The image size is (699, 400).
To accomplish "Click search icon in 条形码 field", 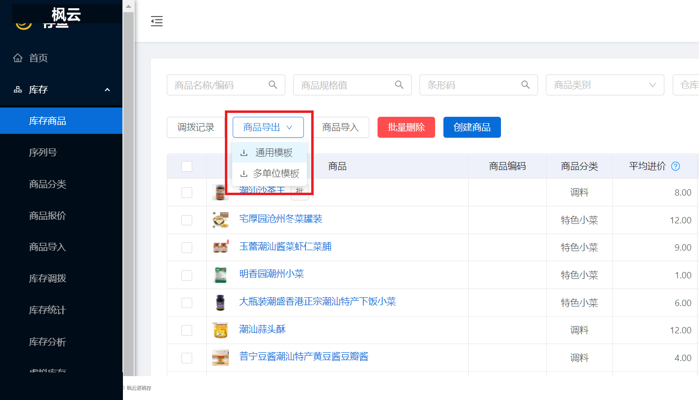I will coord(525,85).
